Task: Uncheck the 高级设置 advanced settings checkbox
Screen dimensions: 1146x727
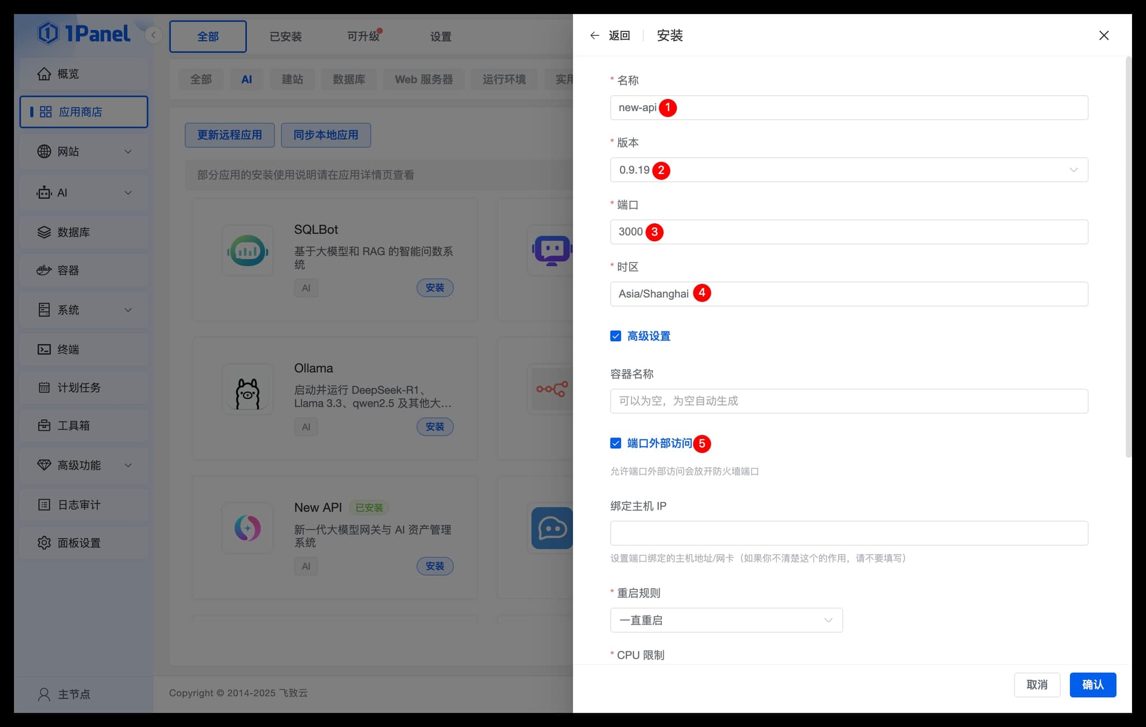Action: tap(616, 336)
